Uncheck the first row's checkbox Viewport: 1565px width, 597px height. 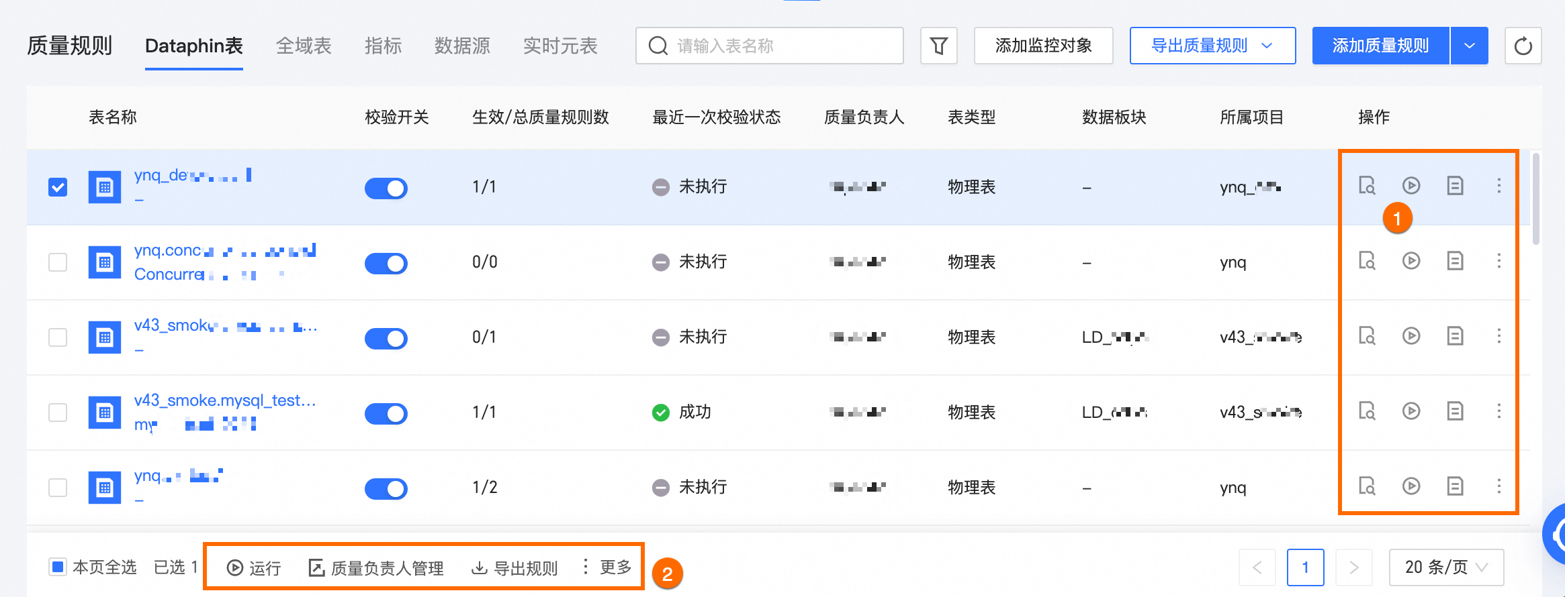(x=58, y=187)
